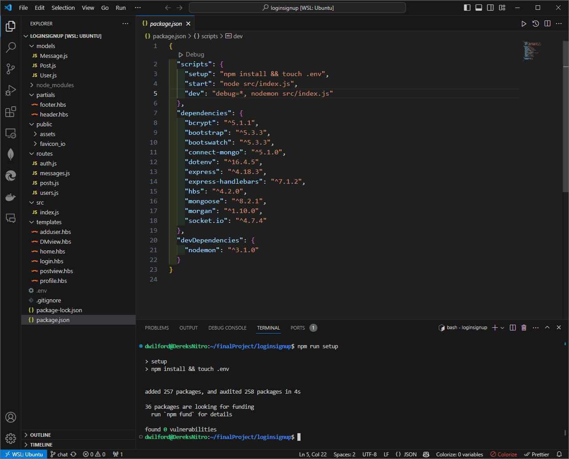The width and height of the screenshot is (569, 459).
Task: Click the errors and warnings counter
Action: [94, 454]
